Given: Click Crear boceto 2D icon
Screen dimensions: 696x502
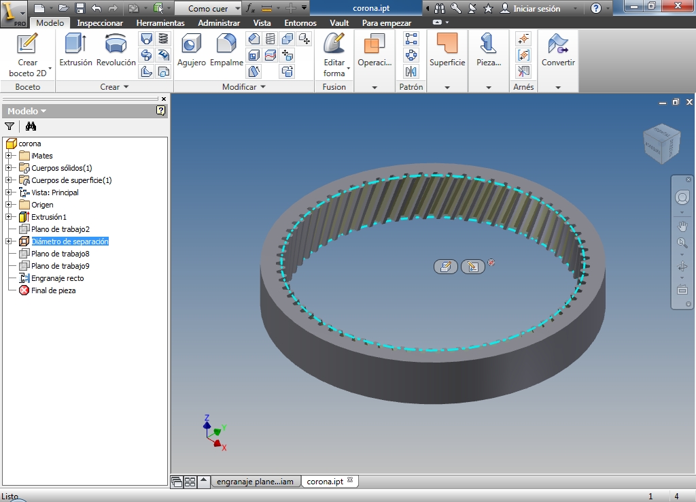Looking at the screenshot, I should pyautogui.click(x=27, y=44).
